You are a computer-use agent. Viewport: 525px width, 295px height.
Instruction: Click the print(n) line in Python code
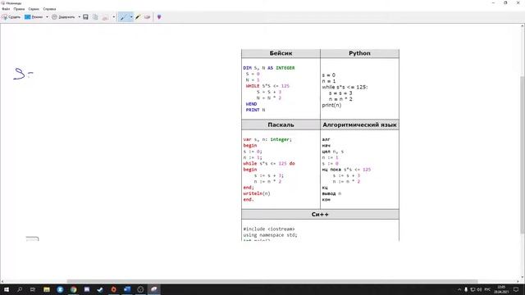pos(331,105)
